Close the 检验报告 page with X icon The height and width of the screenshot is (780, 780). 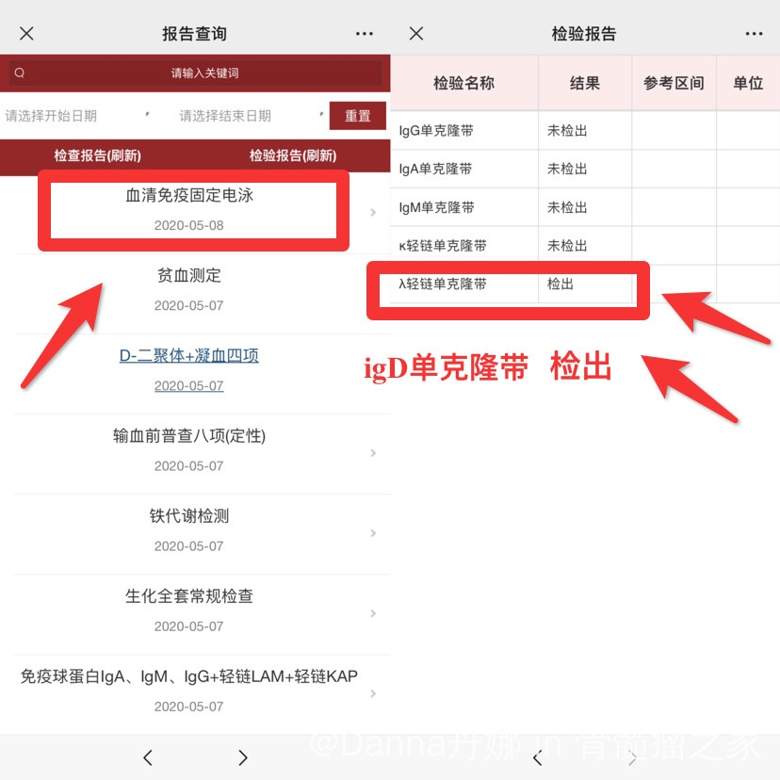point(416,34)
